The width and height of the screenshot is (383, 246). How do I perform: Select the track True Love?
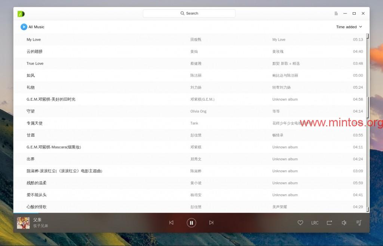click(x=35, y=63)
